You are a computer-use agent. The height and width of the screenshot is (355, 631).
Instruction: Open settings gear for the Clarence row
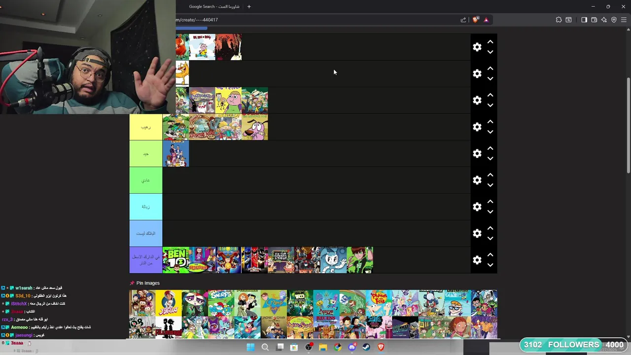click(x=477, y=100)
